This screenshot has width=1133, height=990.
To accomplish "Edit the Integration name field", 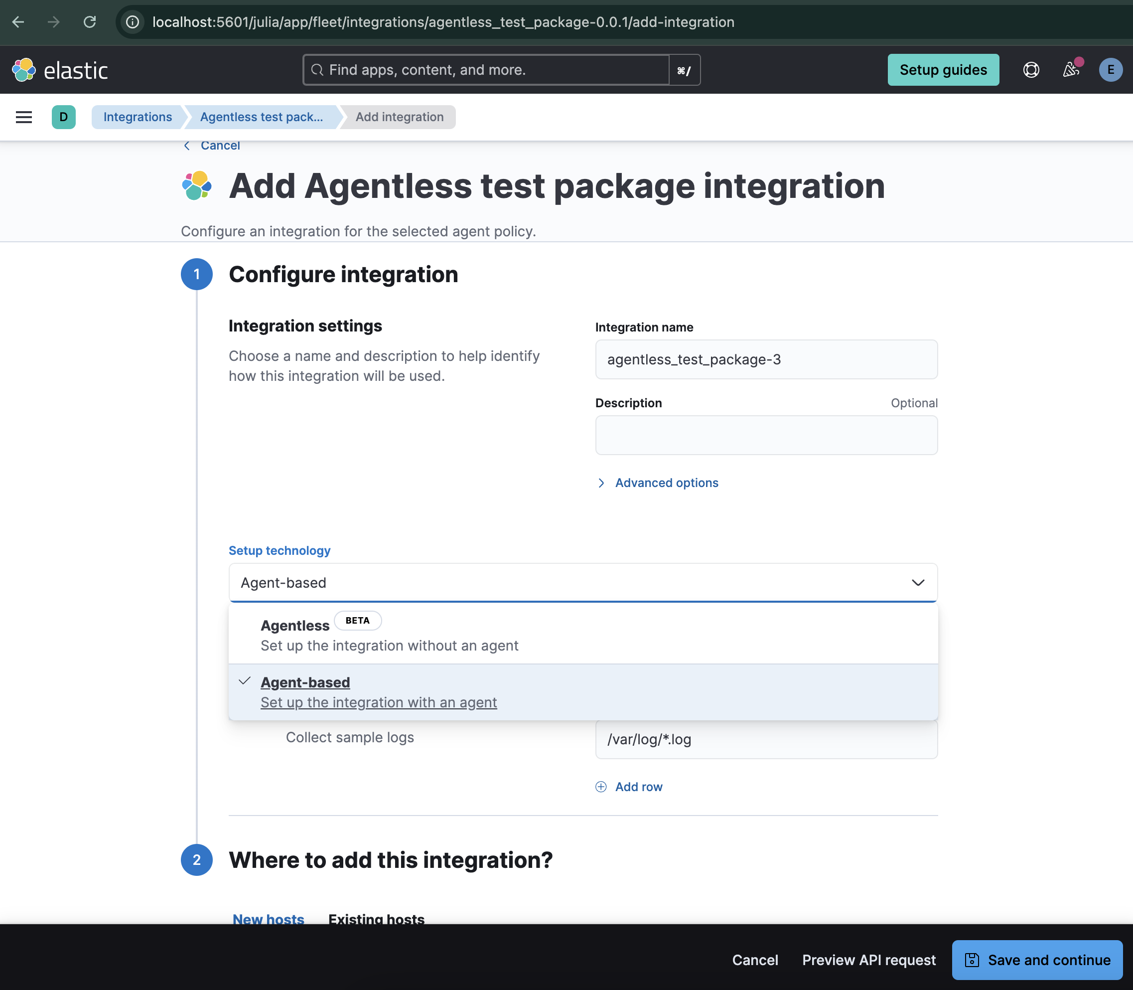I will [766, 359].
